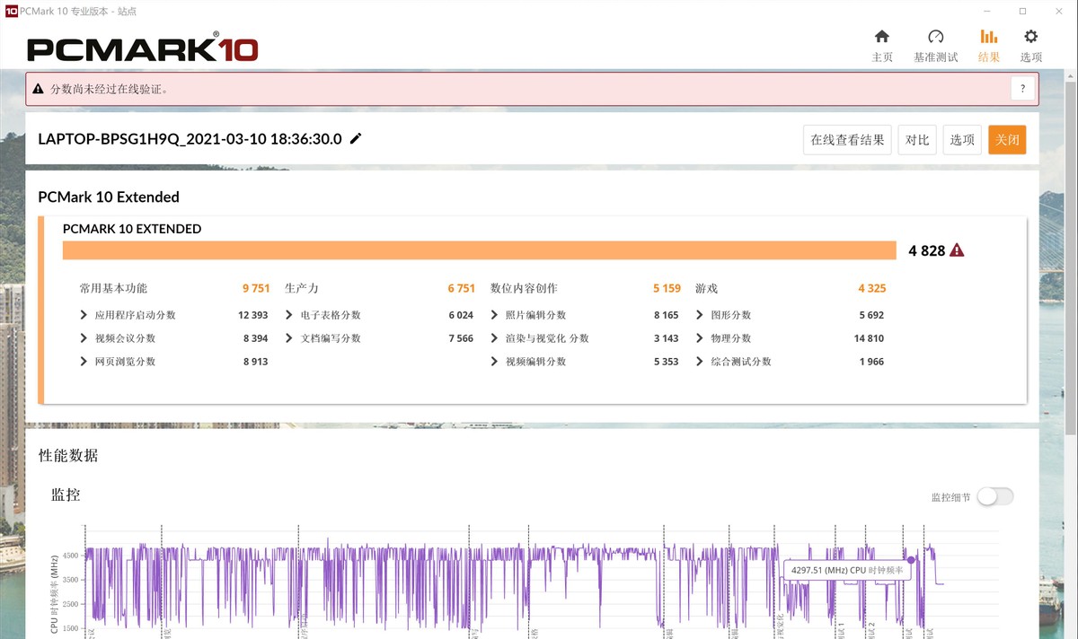1078x639 pixels.
Task: Open the 基准测试 benchmark gauge icon
Action: (x=935, y=37)
